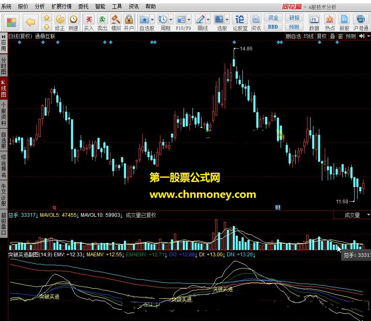371x321 pixels.
Task: Open the 测速 speed test clock
Action: (x=74, y=19)
